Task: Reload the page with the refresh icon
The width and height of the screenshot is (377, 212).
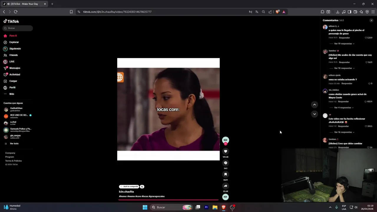Action: (x=16, y=12)
